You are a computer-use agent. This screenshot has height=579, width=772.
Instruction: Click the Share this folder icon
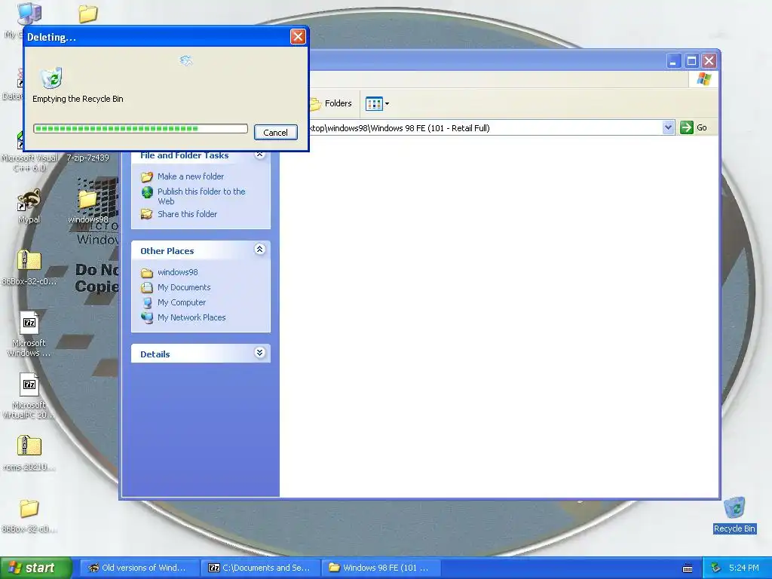point(147,214)
